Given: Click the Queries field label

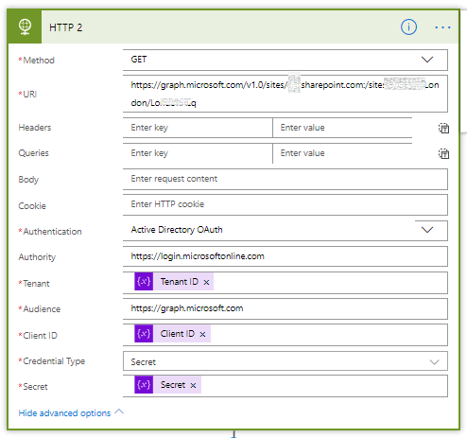Looking at the screenshot, I should (x=33, y=153).
